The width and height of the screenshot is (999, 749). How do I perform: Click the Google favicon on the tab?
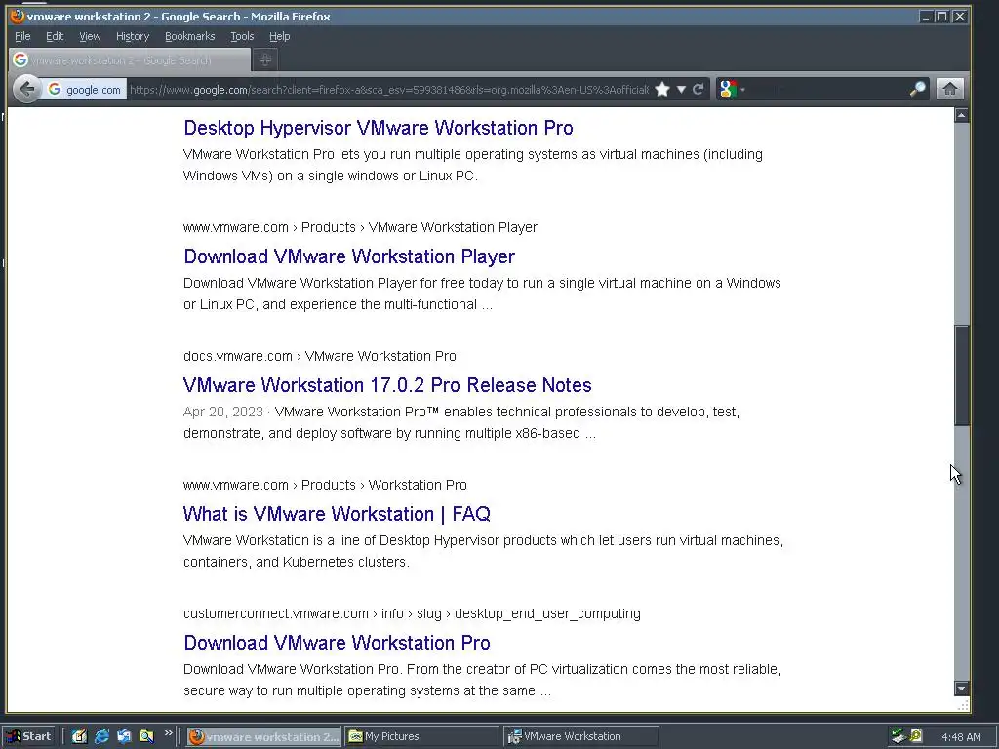pyautogui.click(x=20, y=59)
